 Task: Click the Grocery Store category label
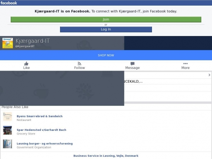pos(26,134)
